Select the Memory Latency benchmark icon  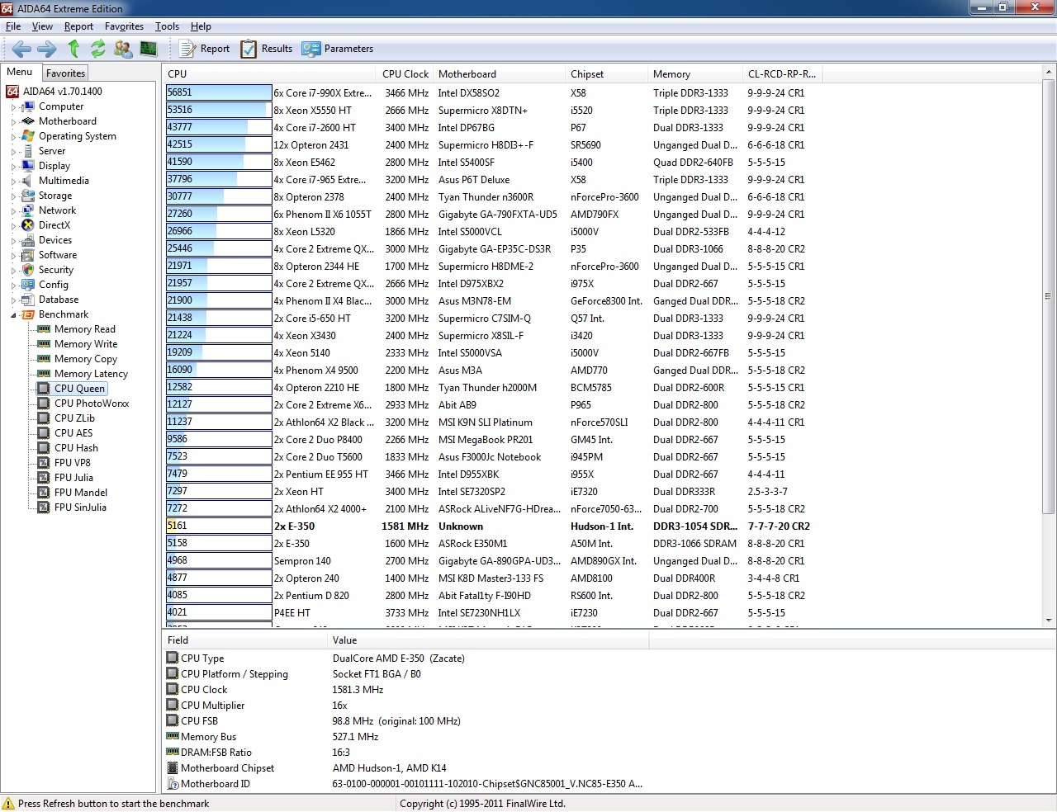click(44, 374)
